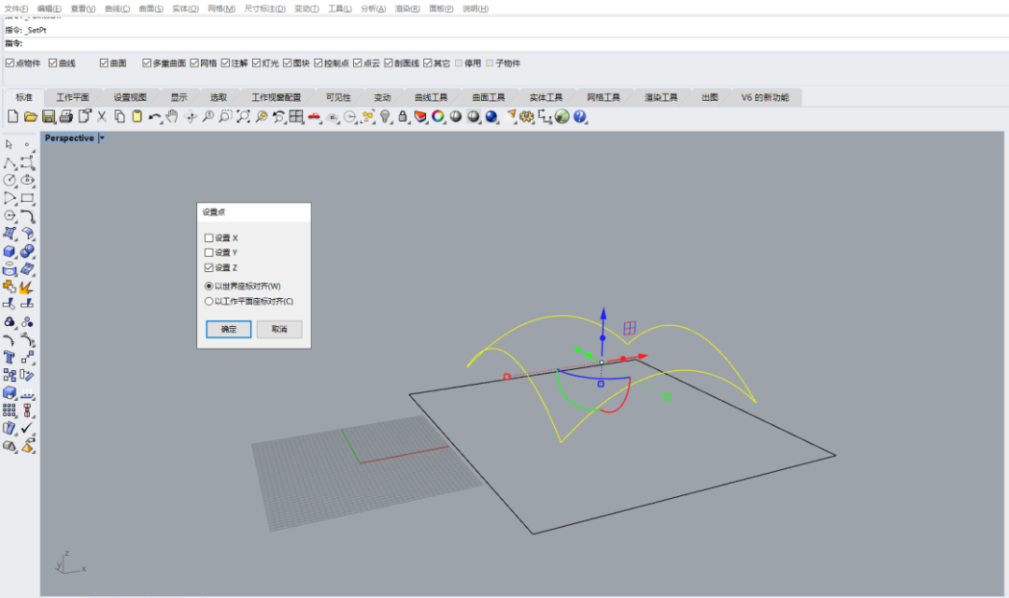This screenshot has width=1009, height=598.
Task: Select the Pan hand tool
Action: tap(172, 117)
